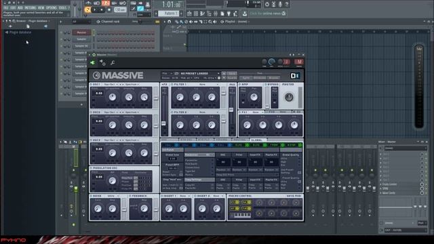The width and height of the screenshot is (434, 244).
Task: Click the green plug icon in Massive wrapper
Action: pos(92,63)
